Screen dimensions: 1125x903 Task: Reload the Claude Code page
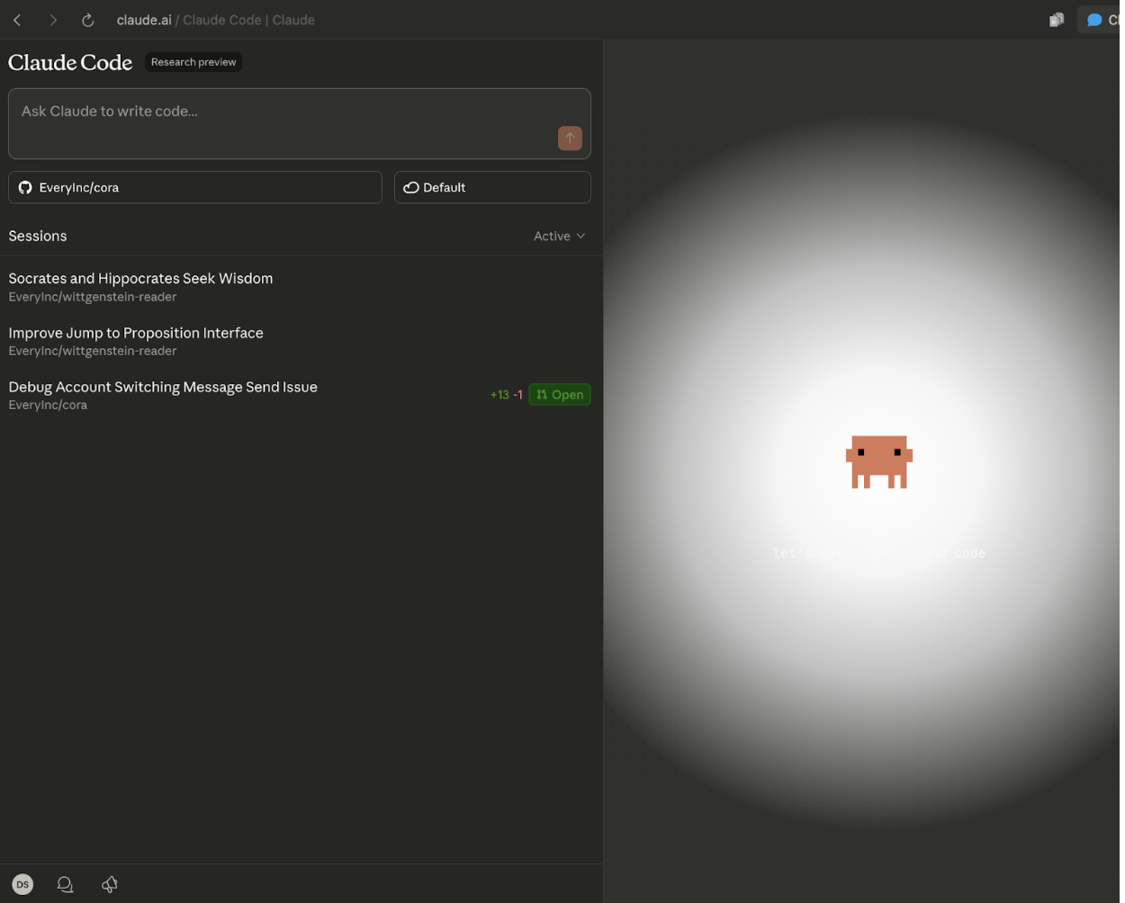(x=88, y=20)
